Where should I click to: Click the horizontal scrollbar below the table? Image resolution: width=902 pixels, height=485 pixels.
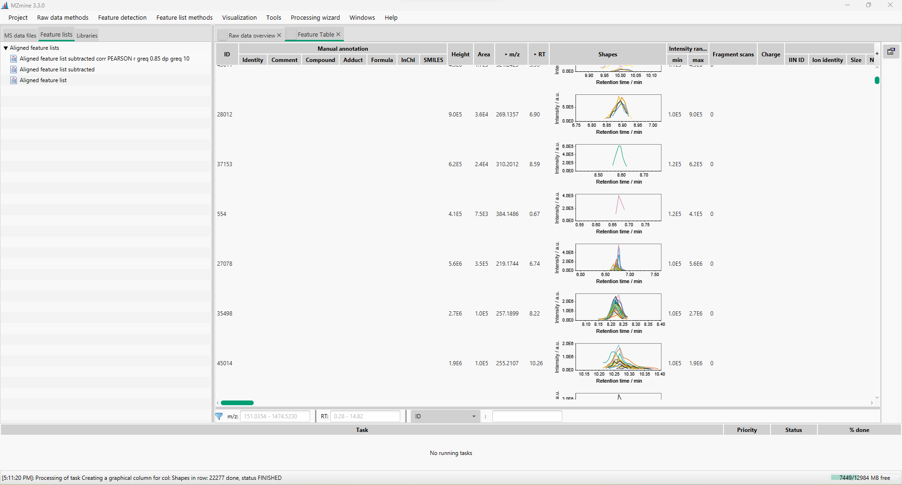coord(237,402)
